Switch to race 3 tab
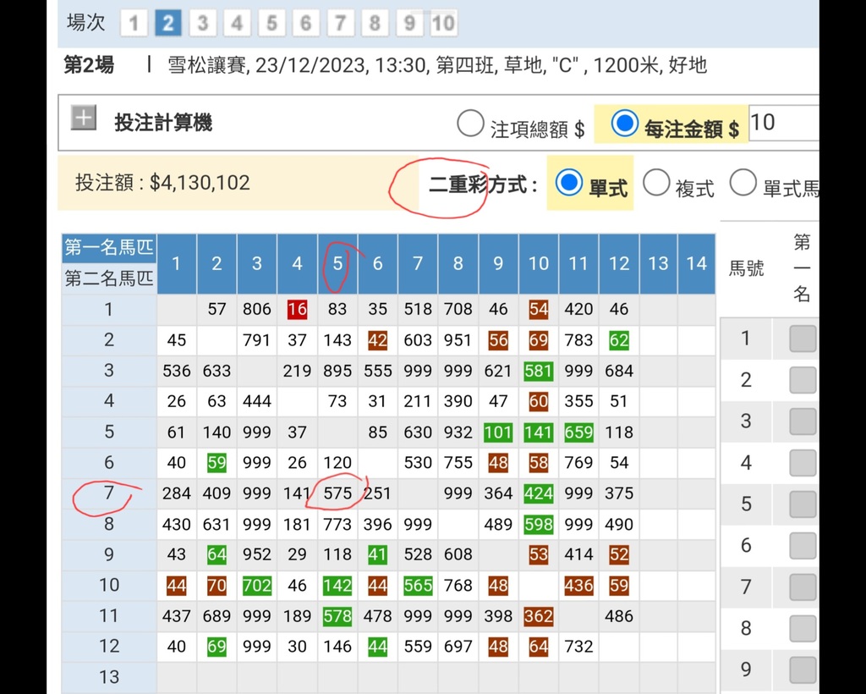Viewport: 866px width, 694px height. [x=202, y=23]
